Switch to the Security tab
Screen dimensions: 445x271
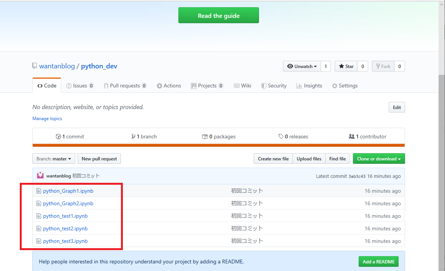point(274,86)
